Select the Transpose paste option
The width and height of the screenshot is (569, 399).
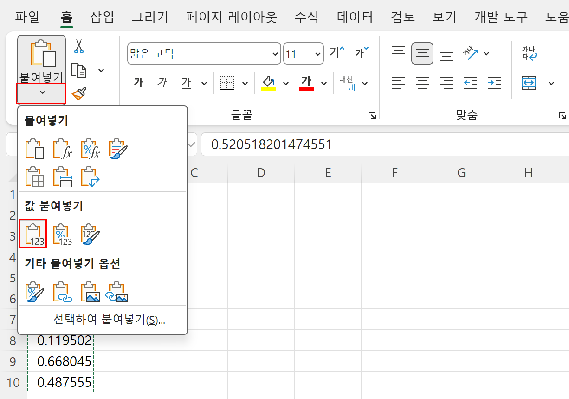(90, 177)
